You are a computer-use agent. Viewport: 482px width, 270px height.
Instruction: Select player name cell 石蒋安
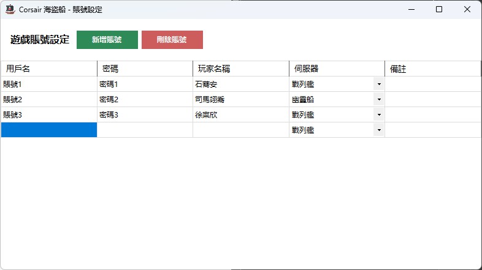coord(240,84)
